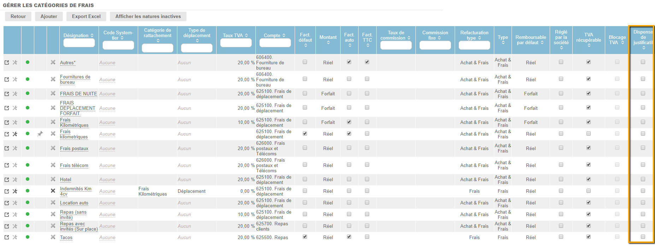Click the Export Excel button
The image size is (655, 250).
pyautogui.click(x=86, y=16)
